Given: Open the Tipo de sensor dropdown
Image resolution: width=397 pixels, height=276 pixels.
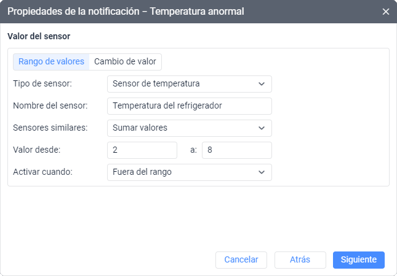Looking at the screenshot, I should pos(189,83).
